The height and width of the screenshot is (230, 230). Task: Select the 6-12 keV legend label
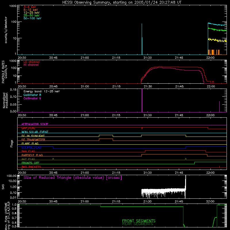pyautogui.click(x=30, y=10)
